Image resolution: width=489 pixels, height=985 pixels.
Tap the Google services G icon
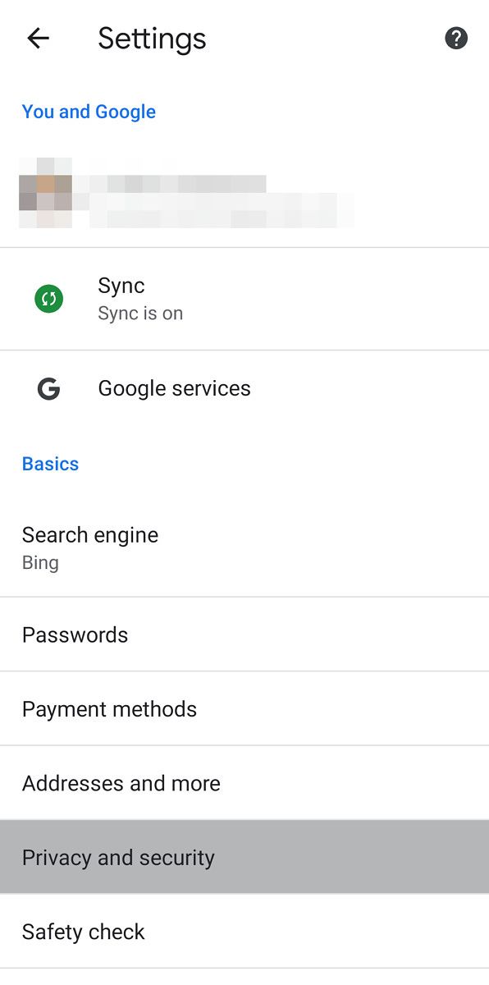tap(48, 388)
